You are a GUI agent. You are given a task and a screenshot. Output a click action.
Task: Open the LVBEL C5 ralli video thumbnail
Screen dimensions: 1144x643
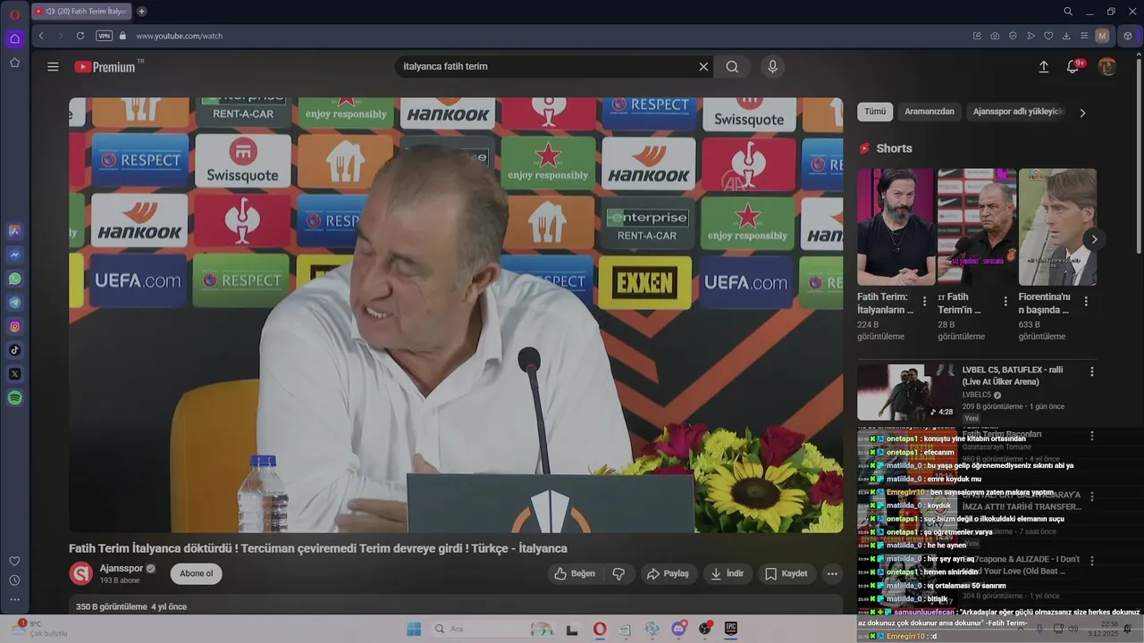pos(906,392)
